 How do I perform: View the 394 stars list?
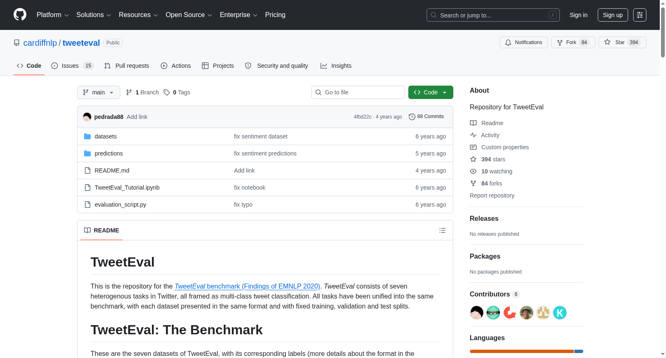coord(487,159)
